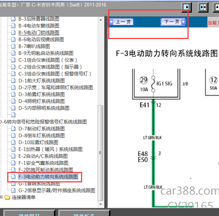The image size is (219, 216).
Task: Select D-4照明灯系统线路图
Action: click(x=42, y=101)
